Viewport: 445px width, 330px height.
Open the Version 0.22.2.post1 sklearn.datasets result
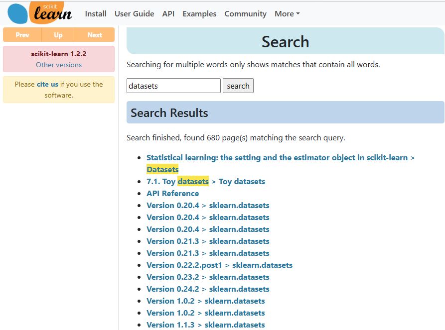click(219, 265)
